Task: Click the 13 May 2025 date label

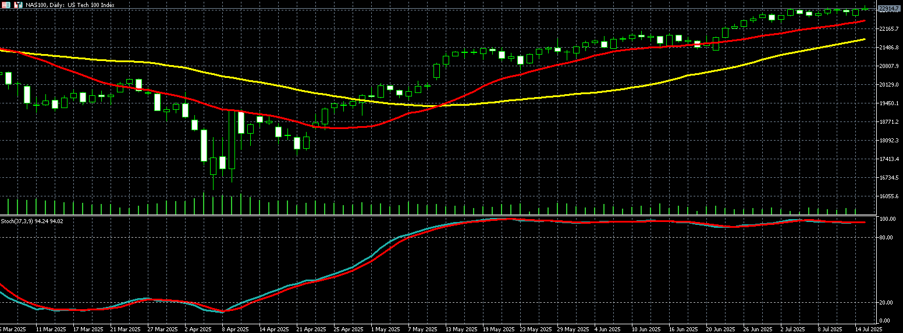Action: [460, 329]
